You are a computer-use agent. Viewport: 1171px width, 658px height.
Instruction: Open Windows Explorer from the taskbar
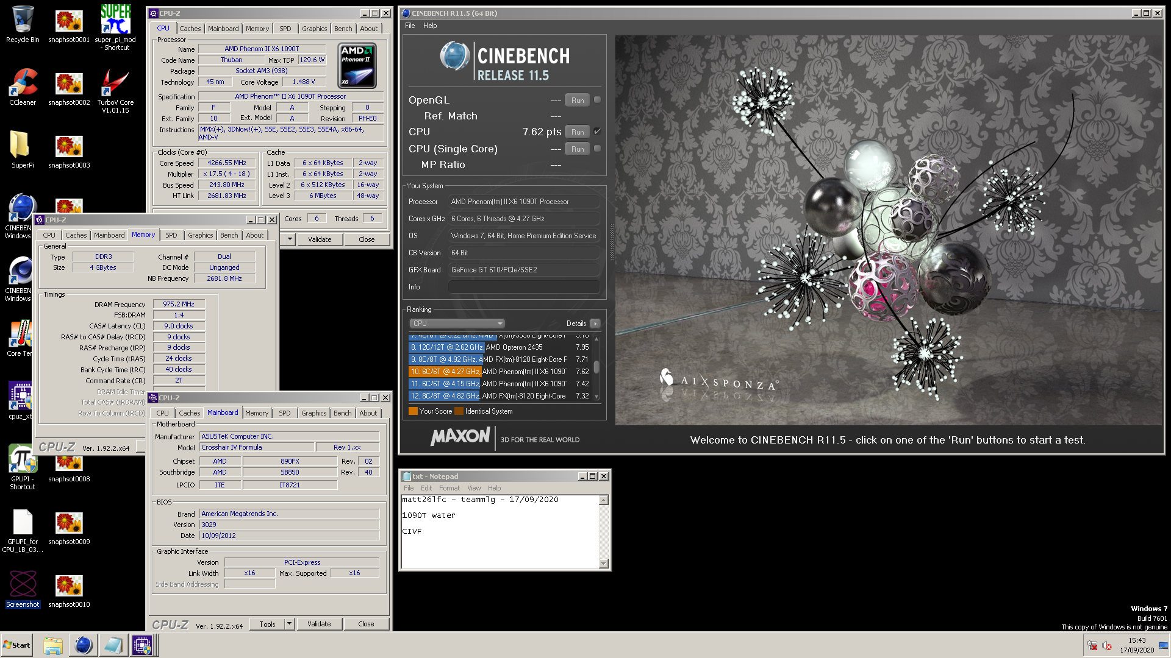tap(53, 645)
